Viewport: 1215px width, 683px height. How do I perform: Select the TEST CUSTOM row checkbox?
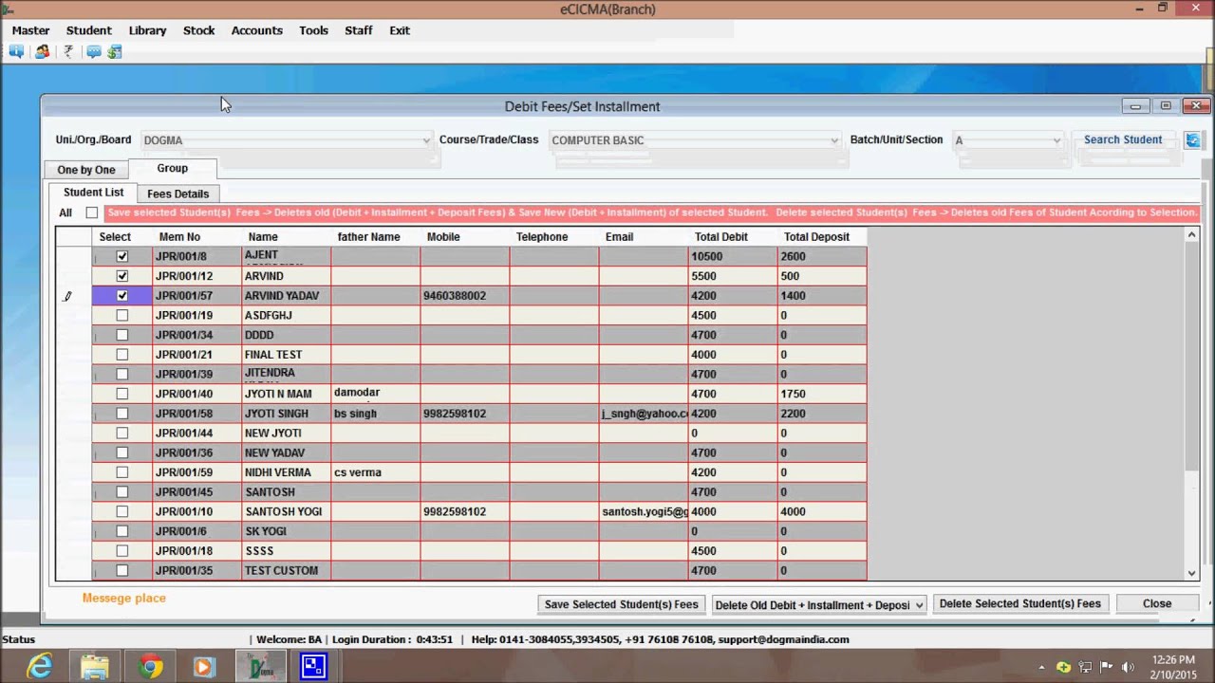(x=121, y=570)
